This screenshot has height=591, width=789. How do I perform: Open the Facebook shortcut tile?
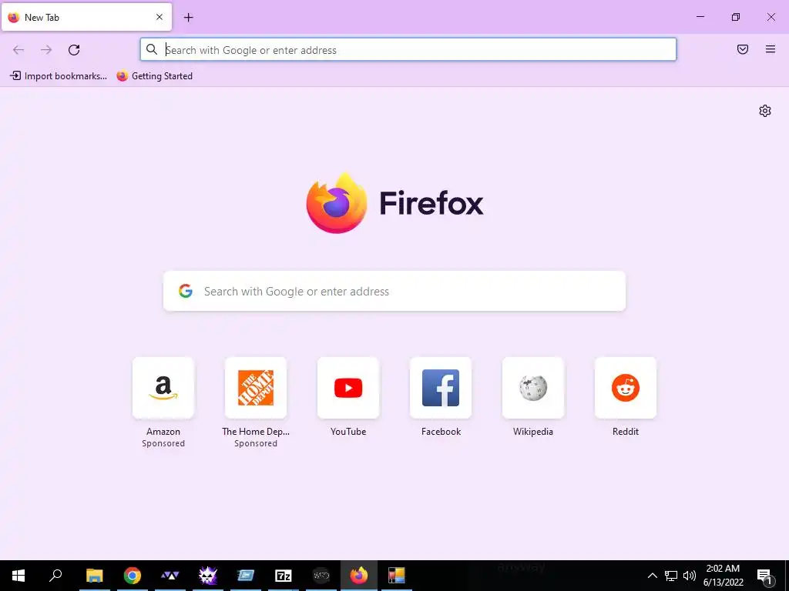pyautogui.click(x=441, y=388)
